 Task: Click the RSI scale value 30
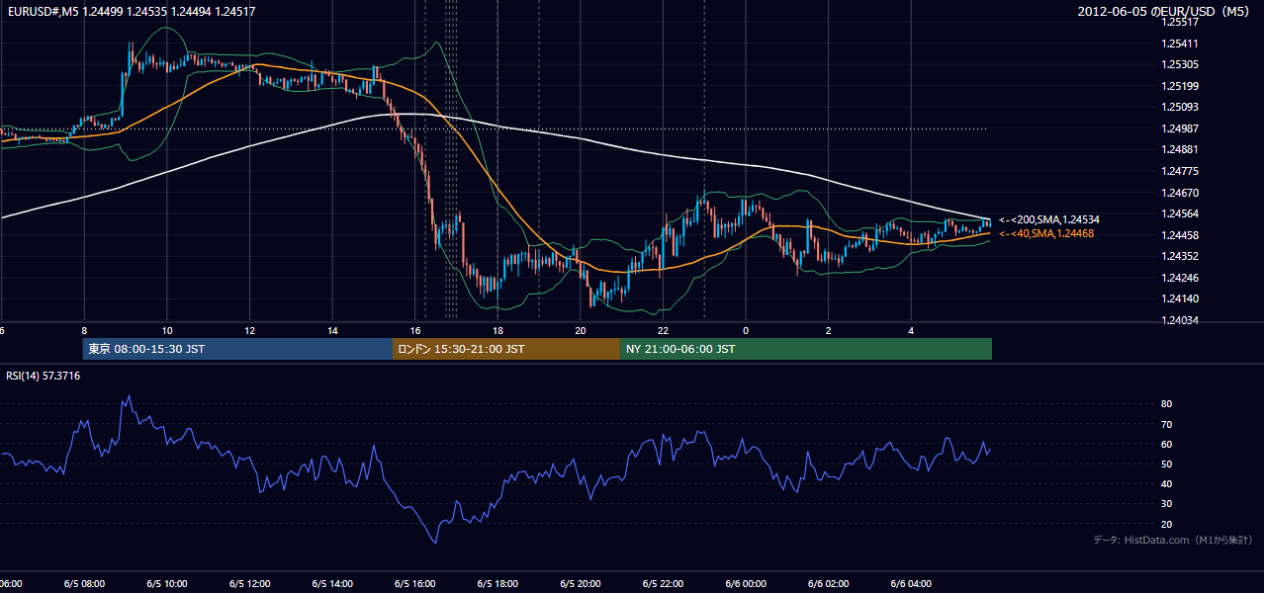click(1166, 504)
